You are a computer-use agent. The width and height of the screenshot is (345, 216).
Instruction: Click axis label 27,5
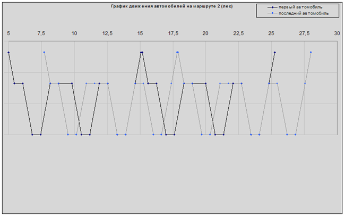(304, 33)
